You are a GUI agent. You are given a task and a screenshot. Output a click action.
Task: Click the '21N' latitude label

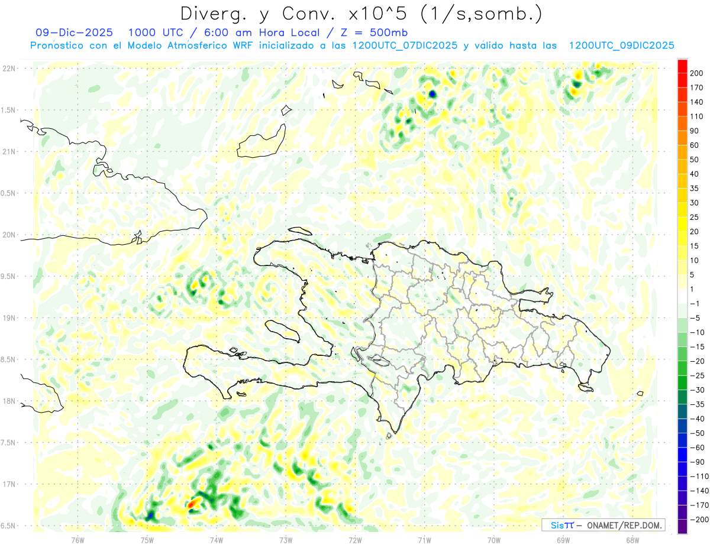(x=8, y=152)
